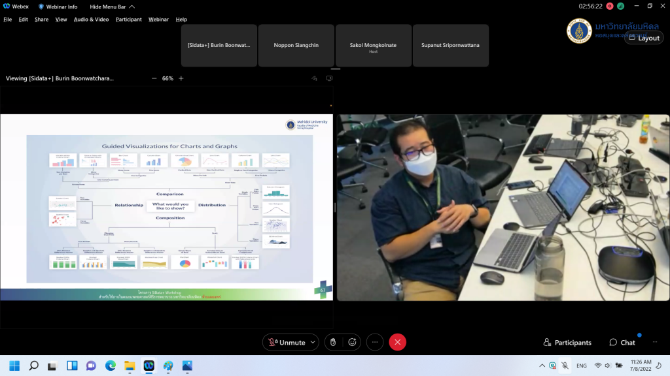Open the more options ellipsis button

tap(375, 342)
